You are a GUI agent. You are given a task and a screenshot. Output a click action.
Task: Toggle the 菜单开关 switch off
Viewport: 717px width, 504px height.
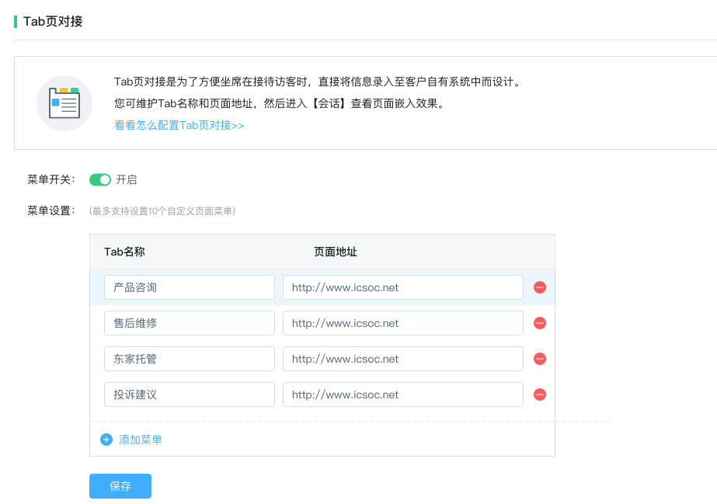[x=100, y=180]
